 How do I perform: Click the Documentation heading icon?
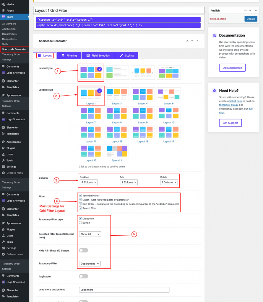[x=215, y=35]
